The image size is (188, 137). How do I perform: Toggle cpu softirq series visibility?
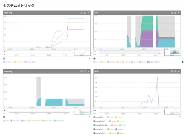click(x=126, y=62)
